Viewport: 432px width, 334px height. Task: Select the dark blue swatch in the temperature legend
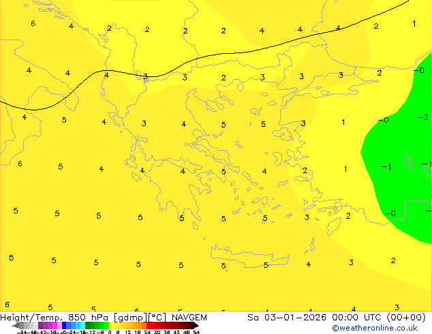click(x=64, y=325)
